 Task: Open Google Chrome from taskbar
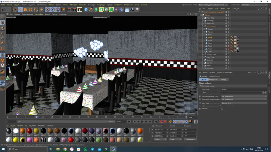(65, 149)
